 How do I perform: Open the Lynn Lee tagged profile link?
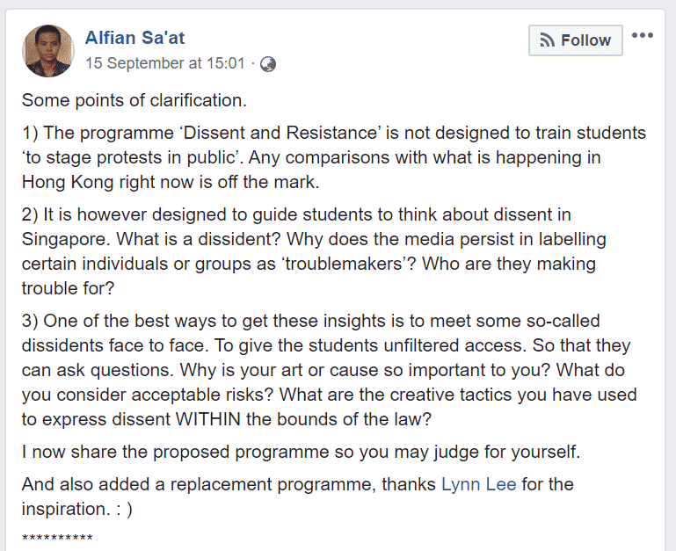coord(478,484)
